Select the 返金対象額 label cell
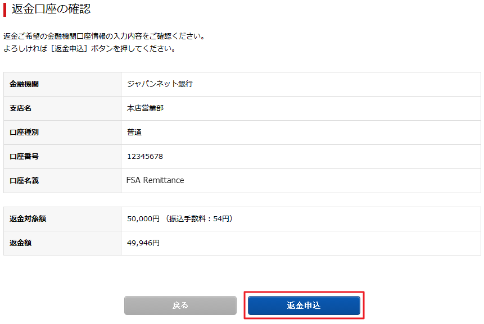The image size is (484, 324). [62, 219]
